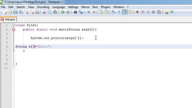Open the Plugins menu
The width and height of the screenshot is (192, 108).
pyautogui.click(x=105, y=7)
